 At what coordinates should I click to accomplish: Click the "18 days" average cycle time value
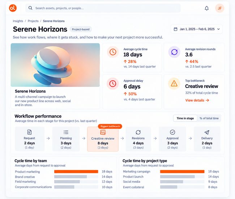(133, 55)
